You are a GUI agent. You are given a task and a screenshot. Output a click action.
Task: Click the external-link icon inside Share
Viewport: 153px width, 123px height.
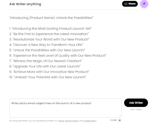tap(126, 4)
